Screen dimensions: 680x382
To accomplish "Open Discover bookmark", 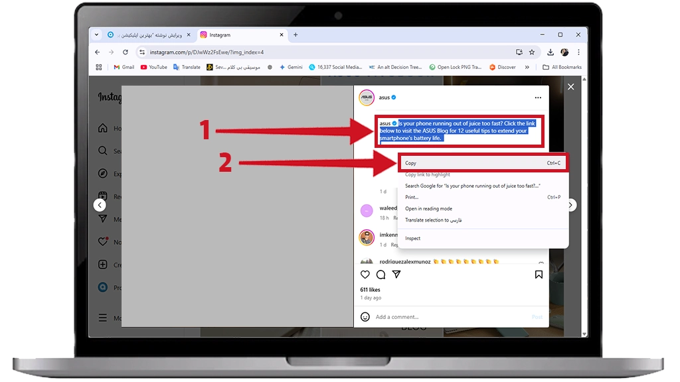I will click(502, 67).
